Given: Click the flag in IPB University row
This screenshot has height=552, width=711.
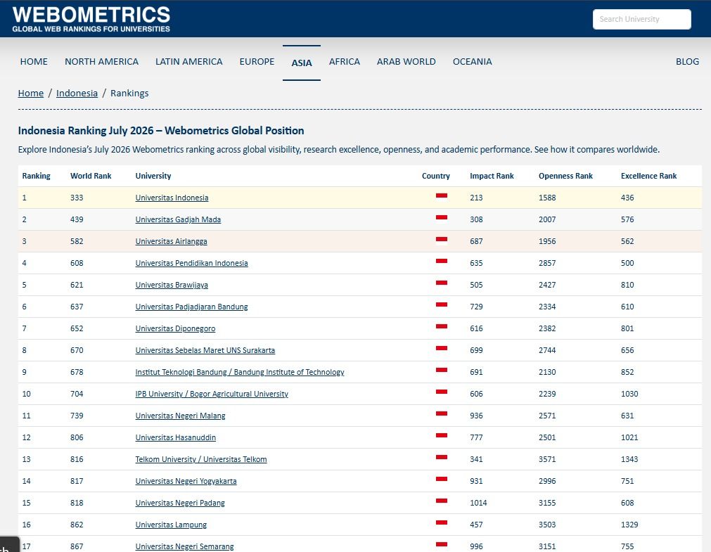Looking at the screenshot, I should tap(442, 393).
